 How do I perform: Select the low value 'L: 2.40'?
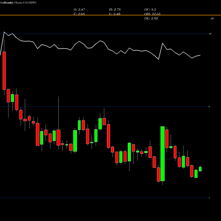pos(114,14)
